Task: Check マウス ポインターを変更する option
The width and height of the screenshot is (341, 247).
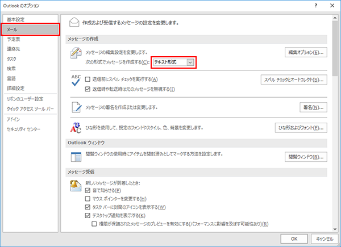Action: coord(88,199)
